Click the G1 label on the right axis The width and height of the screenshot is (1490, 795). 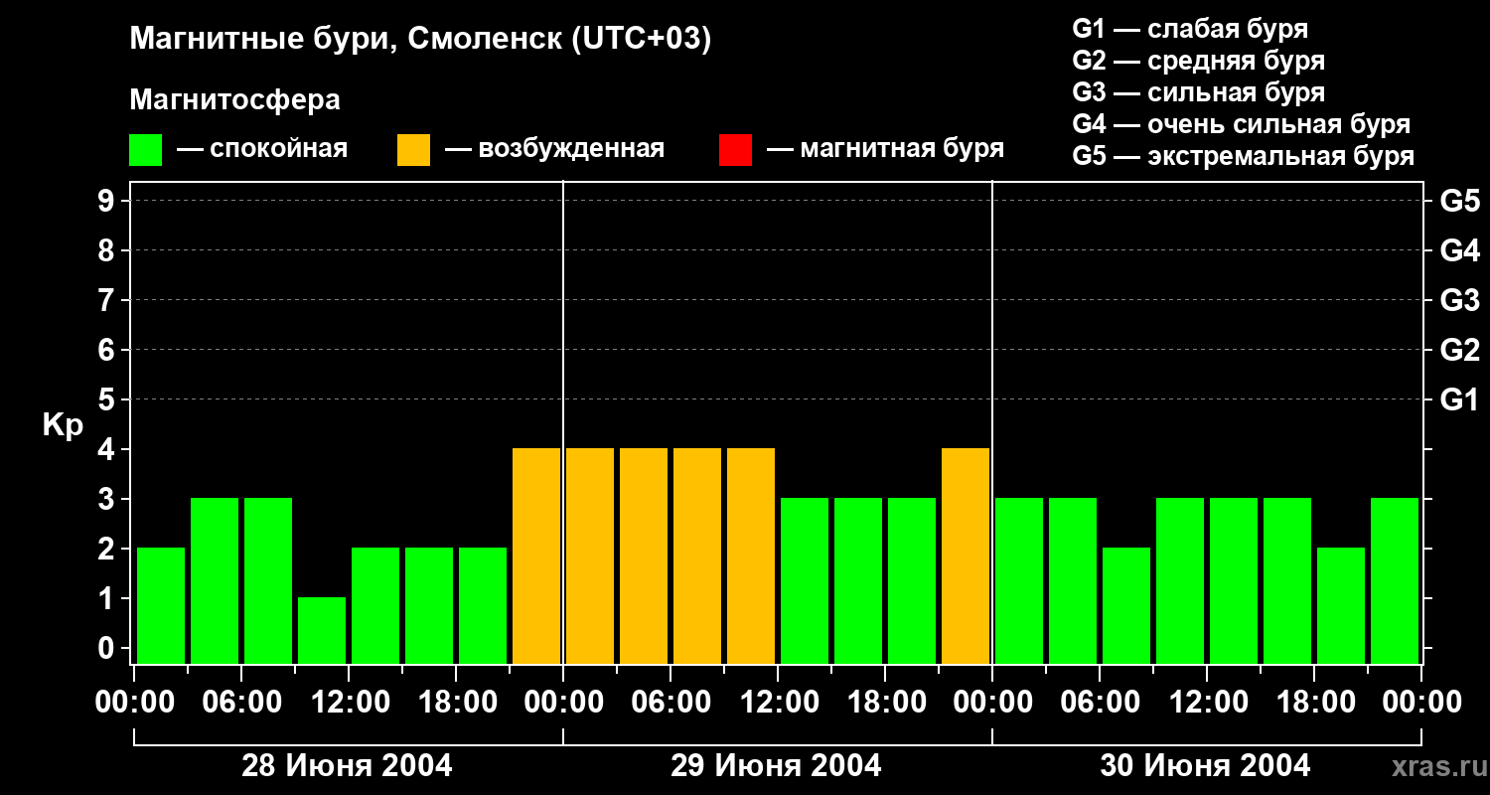pyautogui.click(x=1459, y=399)
